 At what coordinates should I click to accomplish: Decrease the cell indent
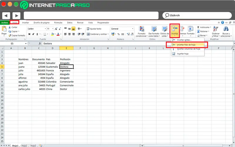pos(79,34)
